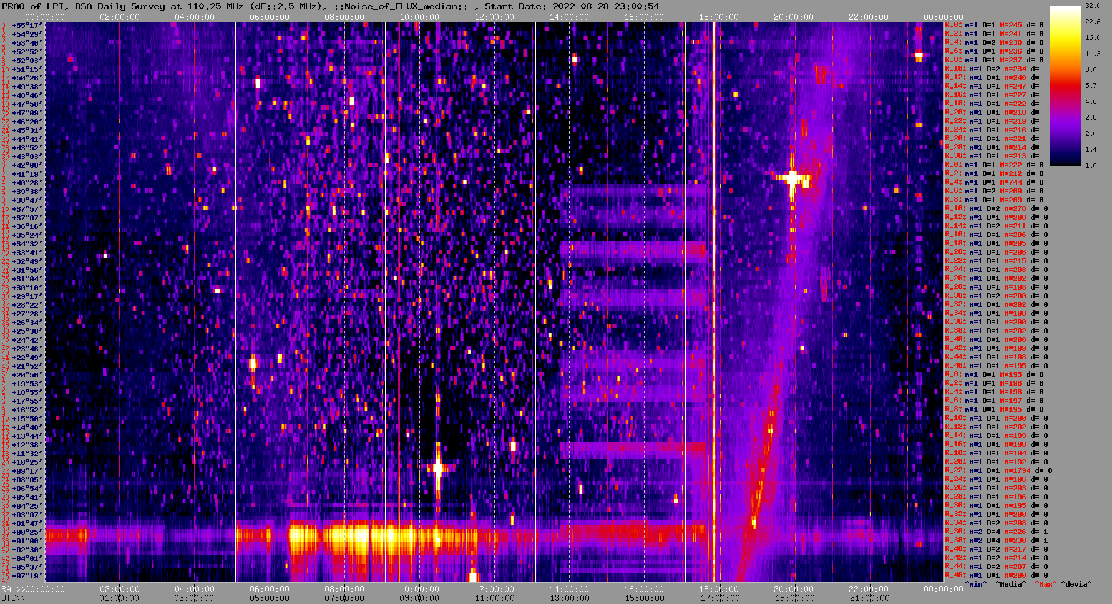Click declination label +33°41'
The image size is (1112, 604).
[x=27, y=252]
